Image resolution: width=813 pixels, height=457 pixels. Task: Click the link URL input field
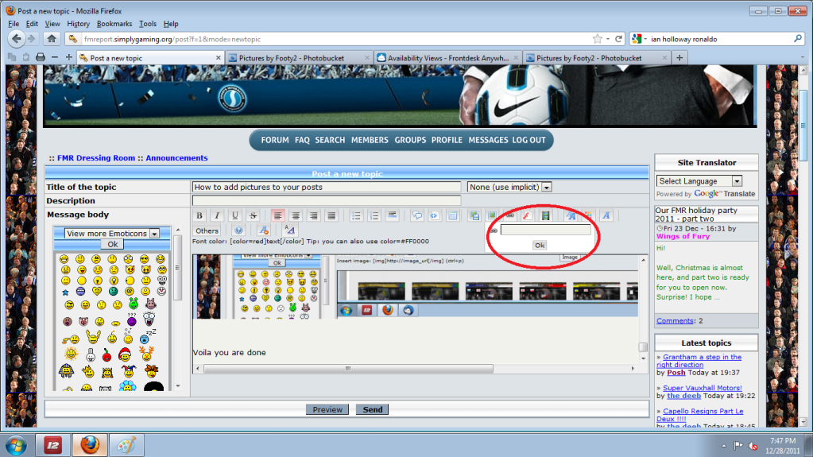click(545, 230)
